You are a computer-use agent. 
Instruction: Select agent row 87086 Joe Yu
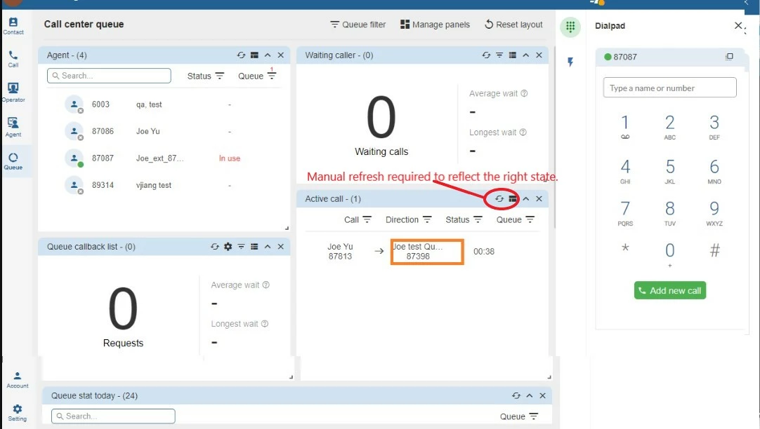coord(165,131)
